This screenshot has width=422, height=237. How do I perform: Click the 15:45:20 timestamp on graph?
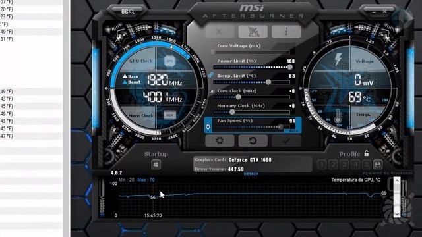(153, 215)
